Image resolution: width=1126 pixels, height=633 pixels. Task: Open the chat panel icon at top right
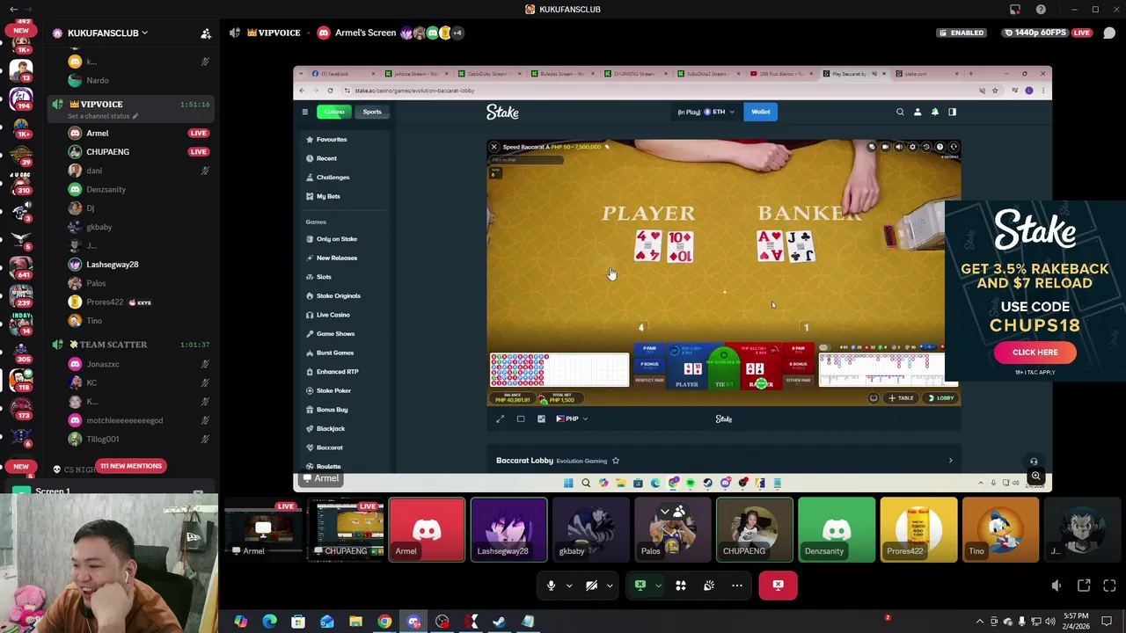pos(1109,33)
